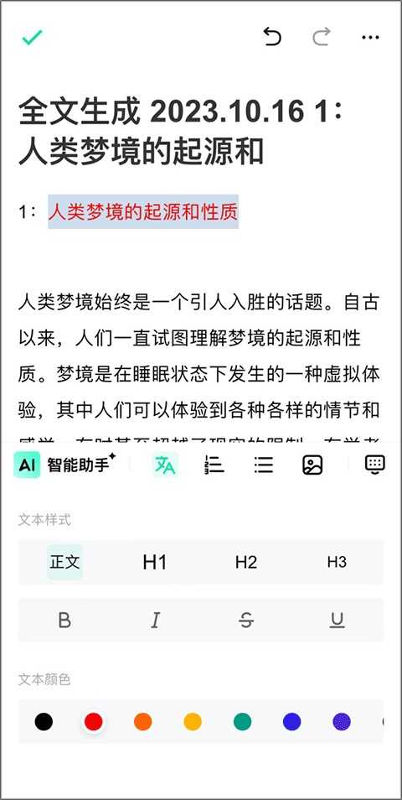The height and width of the screenshot is (800, 402).
Task: Apply H2 heading style
Action: click(246, 562)
